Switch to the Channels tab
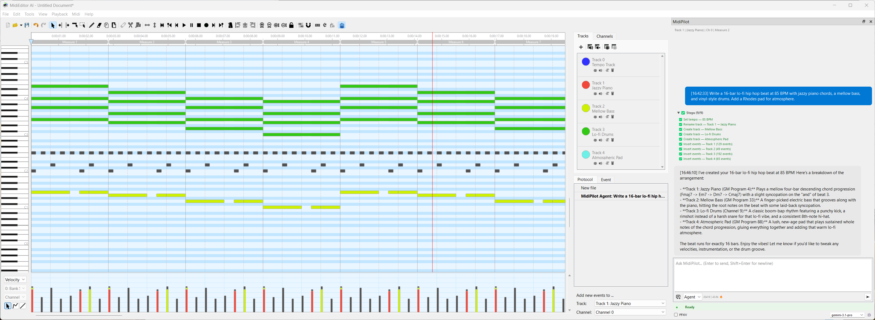The width and height of the screenshot is (875, 320). pyautogui.click(x=604, y=36)
